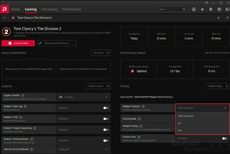This screenshot has width=230, height=154.
Task: Open Global Graphics settings
Action: click(98, 86)
